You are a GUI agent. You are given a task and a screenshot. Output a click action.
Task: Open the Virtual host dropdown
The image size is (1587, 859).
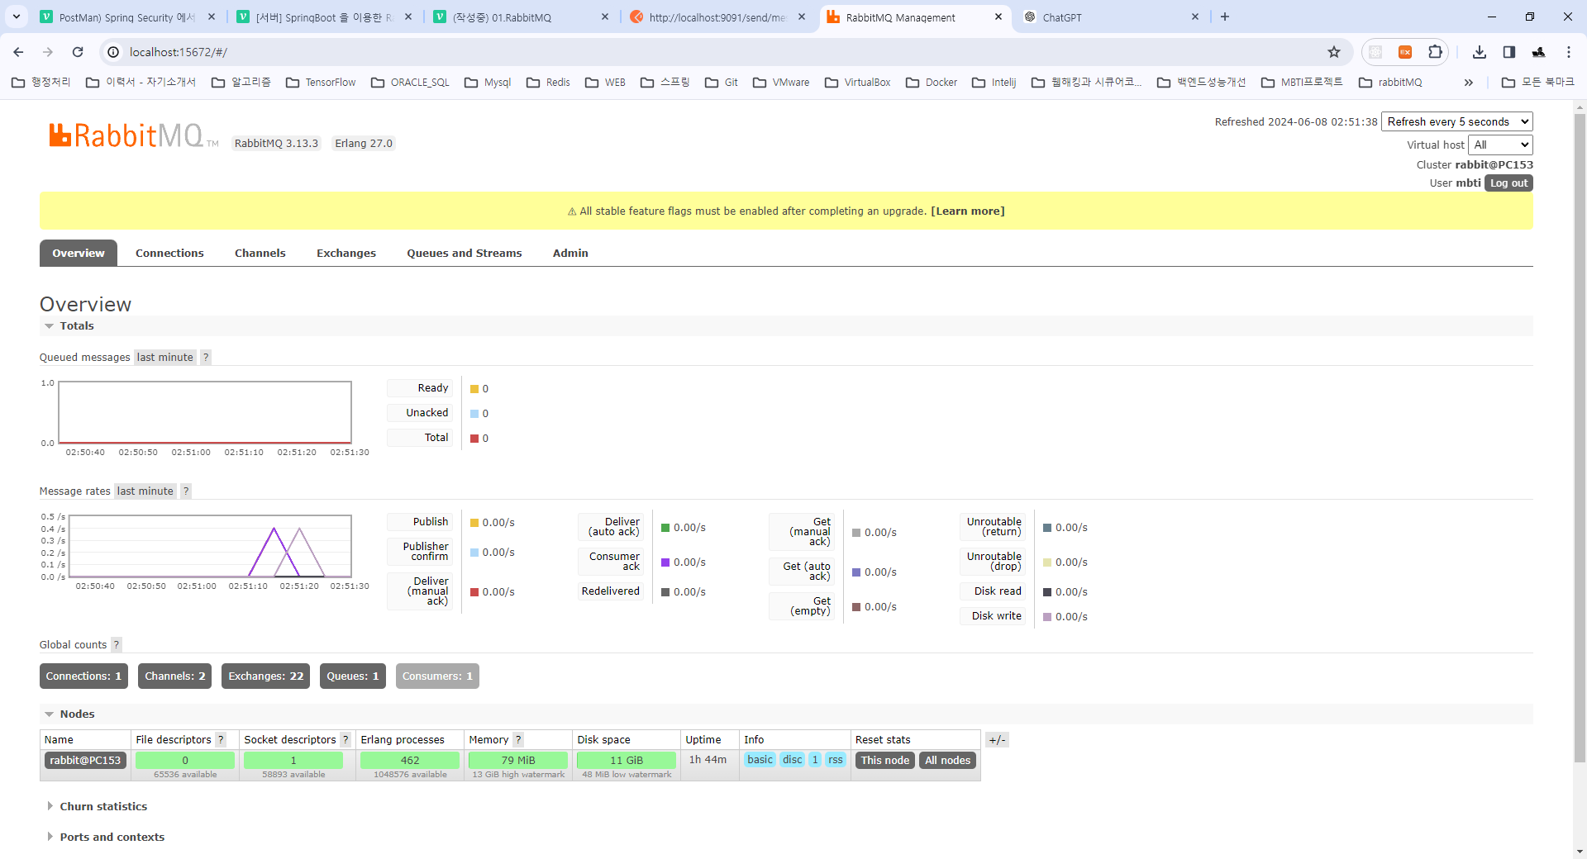(1500, 145)
